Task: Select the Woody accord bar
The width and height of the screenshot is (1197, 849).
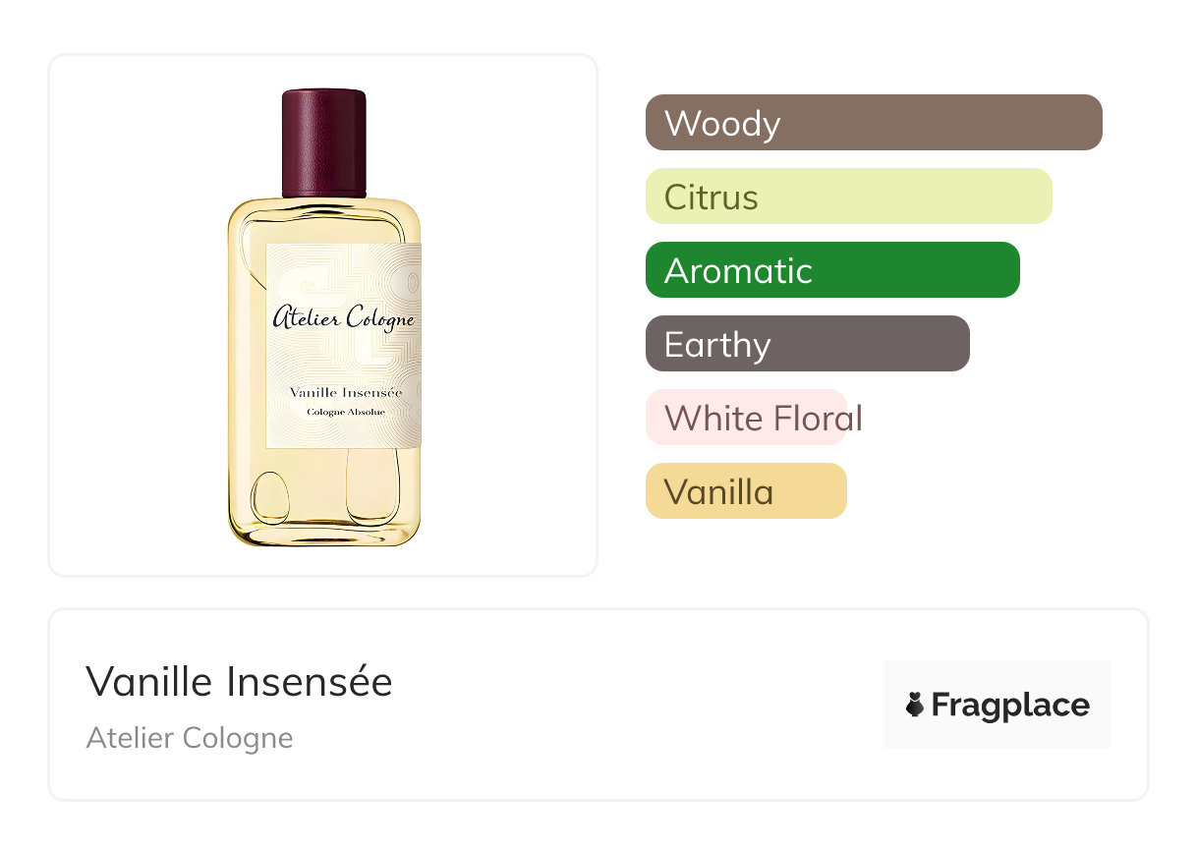Action: (874, 123)
